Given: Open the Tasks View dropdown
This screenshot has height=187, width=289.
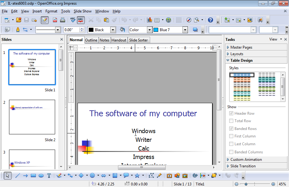Looking at the screenshot, I should point(276,39).
